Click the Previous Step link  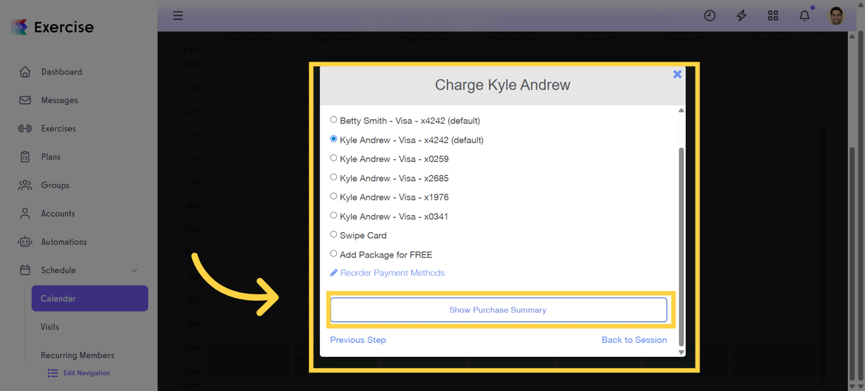click(x=358, y=340)
